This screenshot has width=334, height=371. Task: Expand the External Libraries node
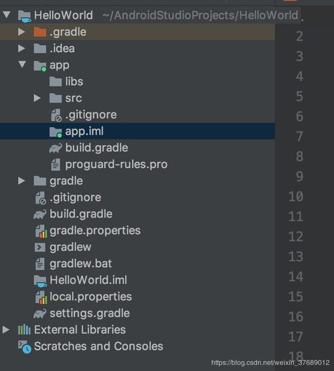coord(6,329)
